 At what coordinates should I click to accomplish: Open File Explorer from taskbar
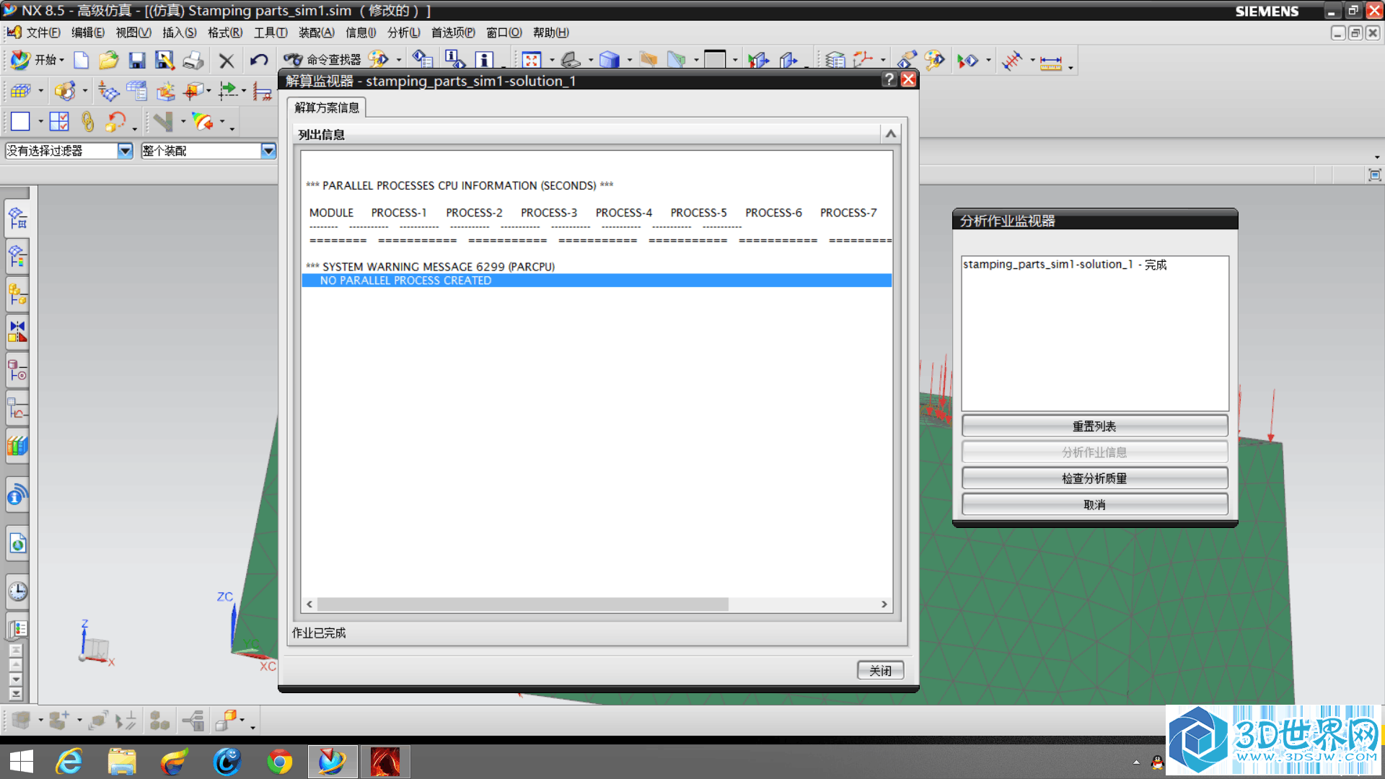pyautogui.click(x=122, y=762)
